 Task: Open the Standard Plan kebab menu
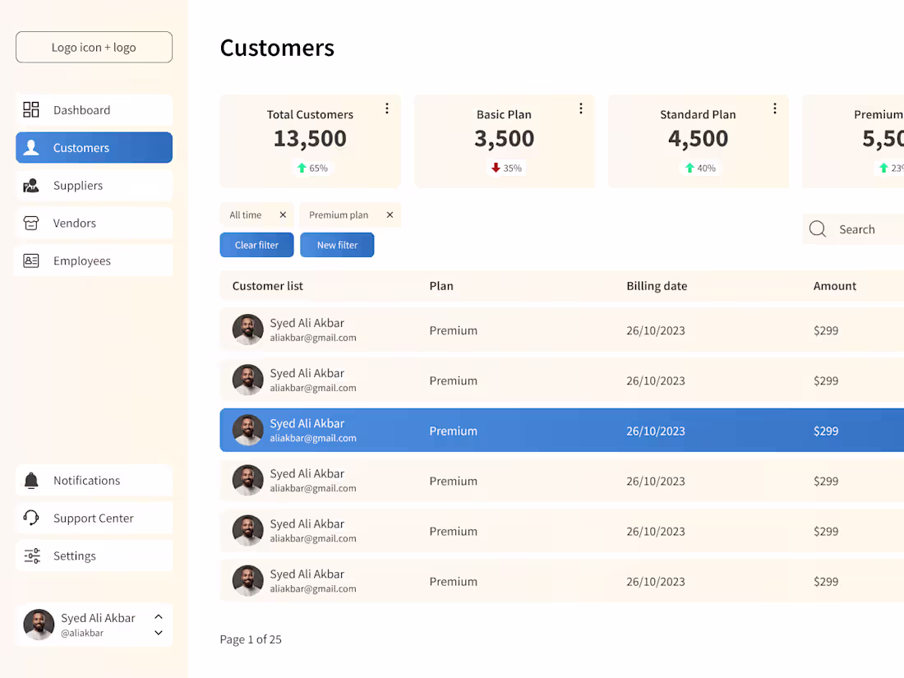(775, 108)
